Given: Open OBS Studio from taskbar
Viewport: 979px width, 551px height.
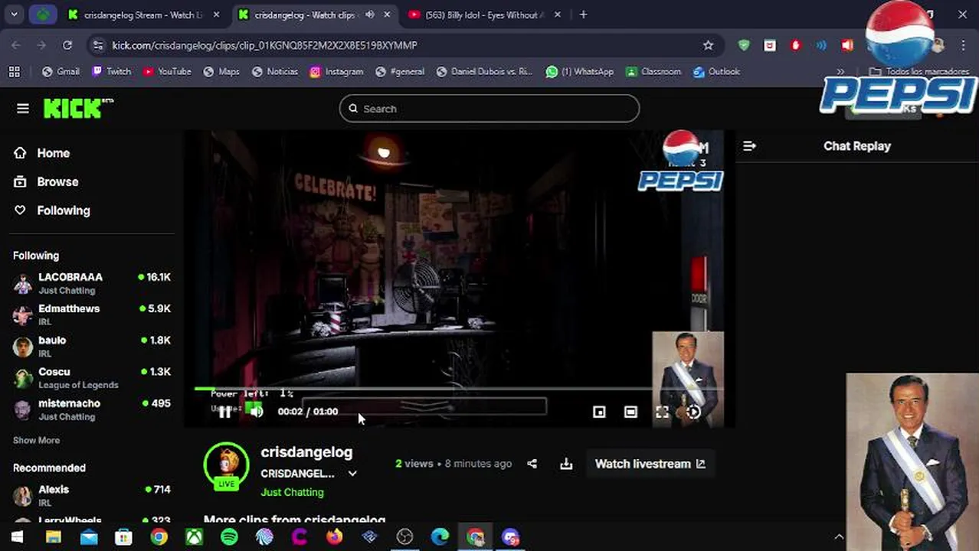Looking at the screenshot, I should (404, 537).
